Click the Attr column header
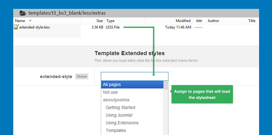272x135 pixels. (199, 21)
